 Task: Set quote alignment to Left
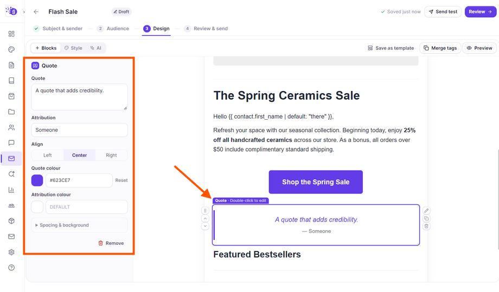point(47,155)
